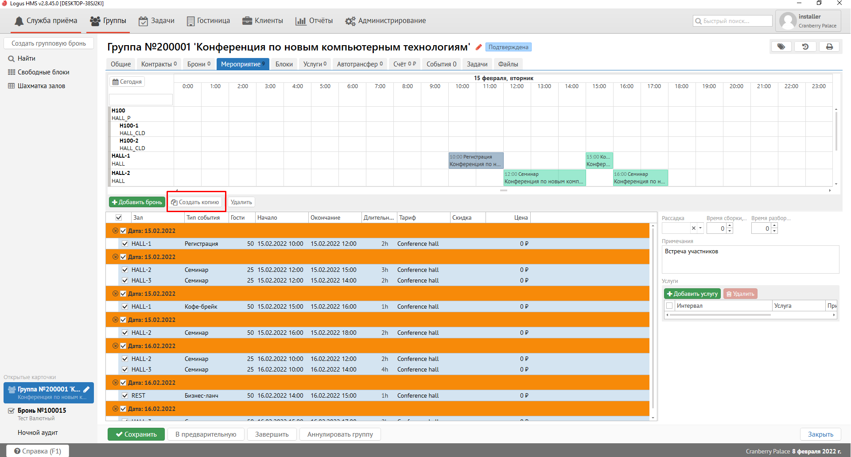
Task: Click Аннулировать группу button
Action: [x=340, y=434]
